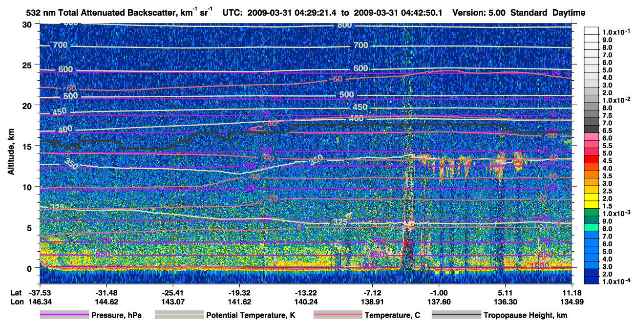Click the magenta Pressure legend line sample
Viewport: 635px width, 326px height.
click(x=64, y=315)
